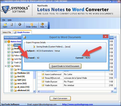The height and width of the screenshot is (106, 121).
Task: Click the Drafts folder icon
Action: tap(12, 48)
